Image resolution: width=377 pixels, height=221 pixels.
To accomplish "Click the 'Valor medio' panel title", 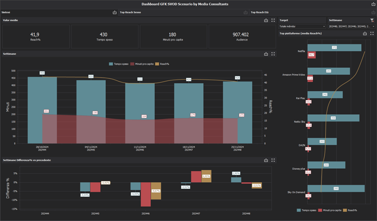I will tap(10, 20).
